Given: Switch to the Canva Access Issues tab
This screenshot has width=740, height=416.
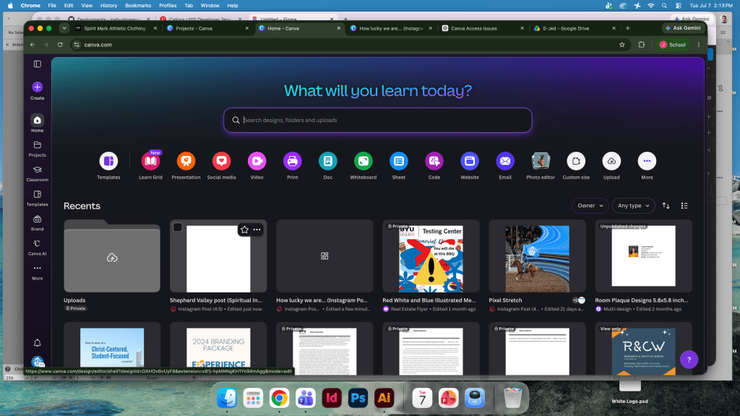Looking at the screenshot, I should pyautogui.click(x=482, y=28).
